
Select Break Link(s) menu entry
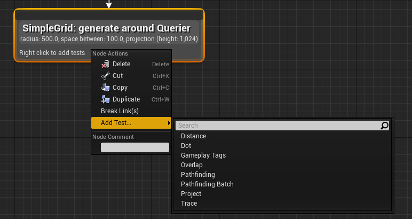(131, 111)
